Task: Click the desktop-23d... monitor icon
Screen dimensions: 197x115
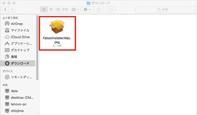Action: tap(7, 97)
